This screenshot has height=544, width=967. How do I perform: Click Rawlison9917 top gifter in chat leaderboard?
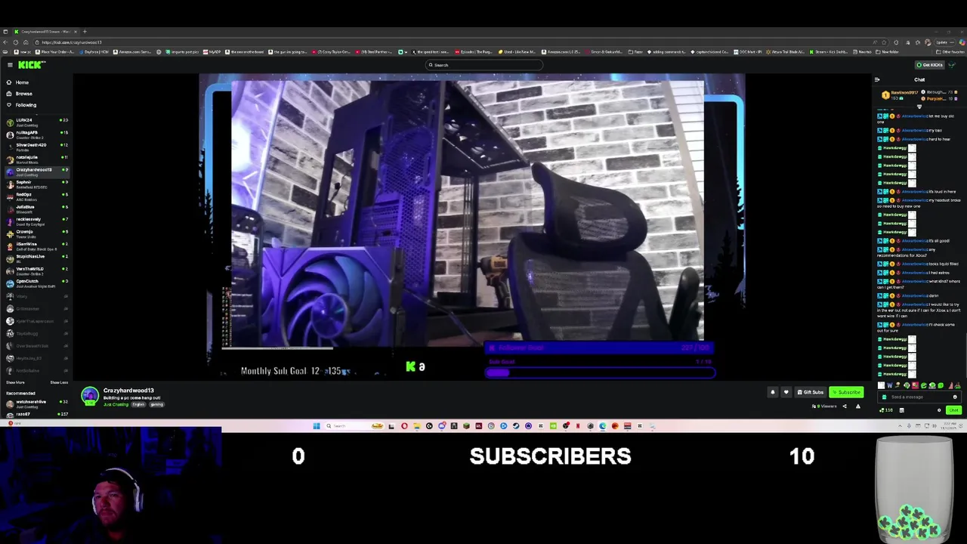point(900,95)
